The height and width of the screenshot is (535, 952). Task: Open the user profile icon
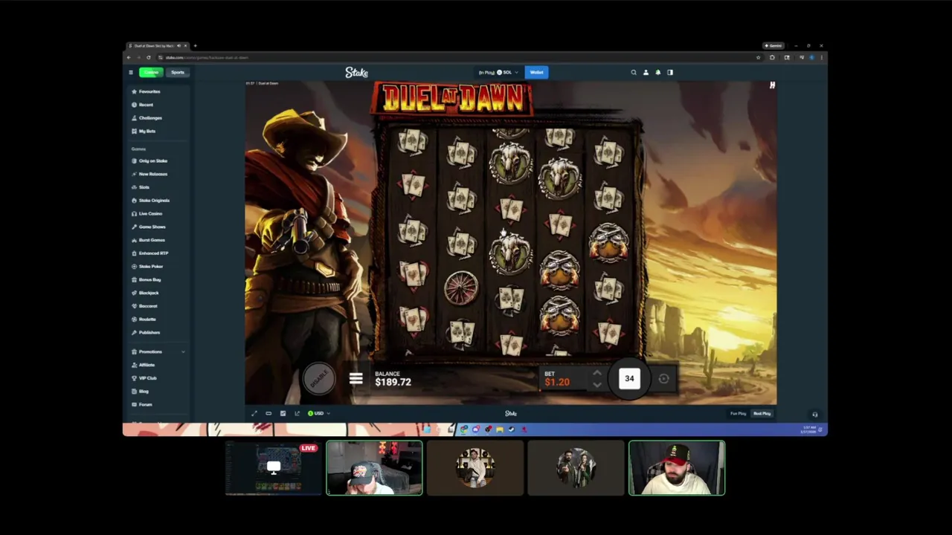646,72
